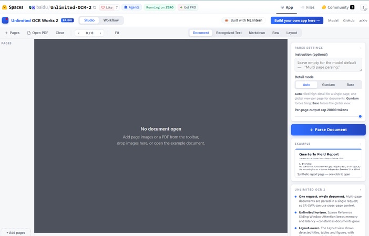Open the three-dots Space options menu
Viewport: 369px width, 236px height.
364,7
